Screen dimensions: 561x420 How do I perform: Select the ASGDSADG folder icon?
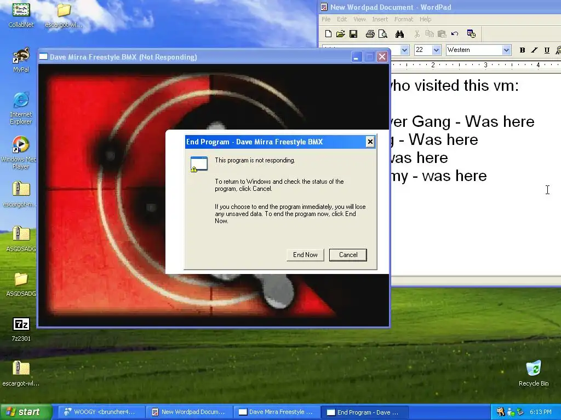[x=21, y=284]
